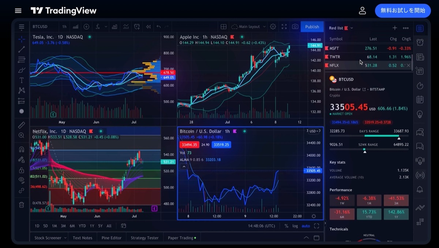Image resolution: width=439 pixels, height=248 pixels.
Task: Toggle magnet mode
Action: coord(22,149)
